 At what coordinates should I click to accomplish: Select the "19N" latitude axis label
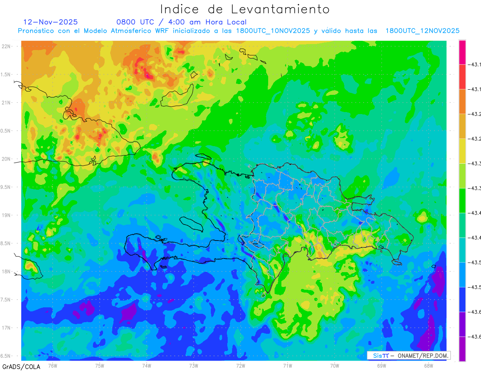click(x=7, y=215)
